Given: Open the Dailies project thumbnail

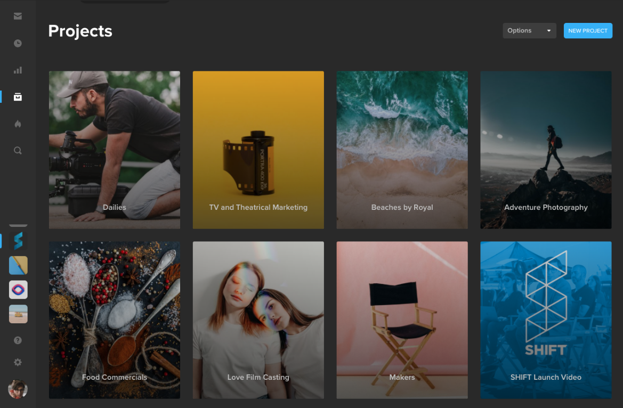Looking at the screenshot, I should click(115, 150).
